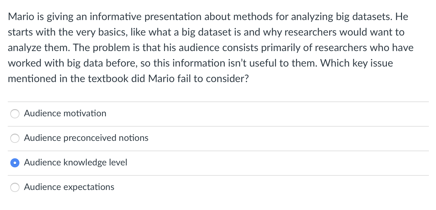Image resolution: width=436 pixels, height=210 pixels.
Task: Click the selected Audience knowledge level radio
Action: tap(15, 163)
